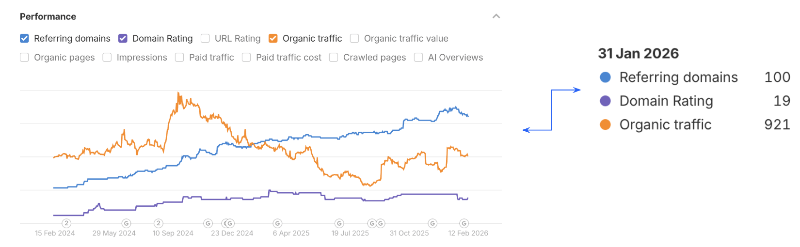Click the Google update marker above 12 Feb 2026
The image size is (800, 247).
[x=464, y=223]
